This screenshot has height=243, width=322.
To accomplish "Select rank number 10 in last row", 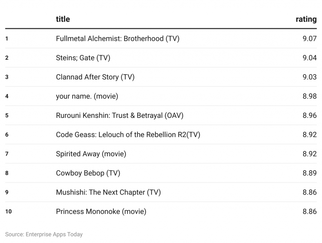I will pos(8,211).
